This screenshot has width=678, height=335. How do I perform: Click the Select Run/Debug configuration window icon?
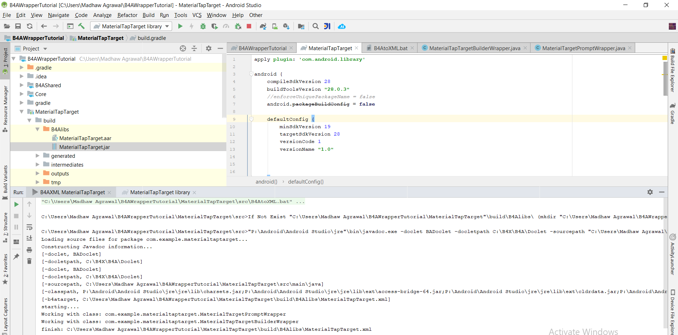click(70, 26)
